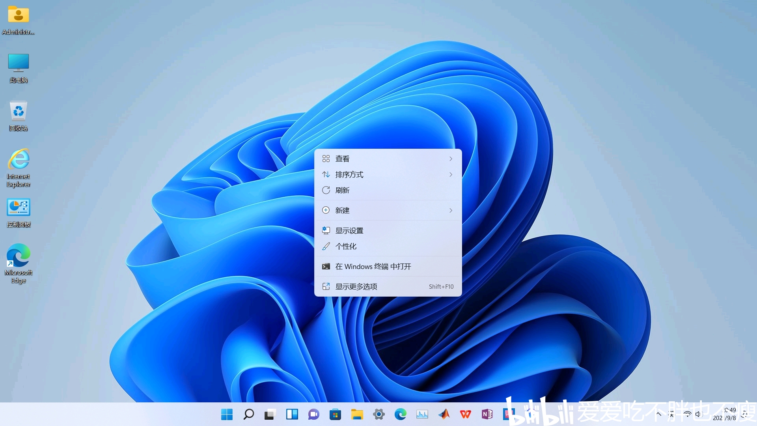Open Teams Chat from the taskbar
Image resolution: width=757 pixels, height=426 pixels.
(x=313, y=414)
